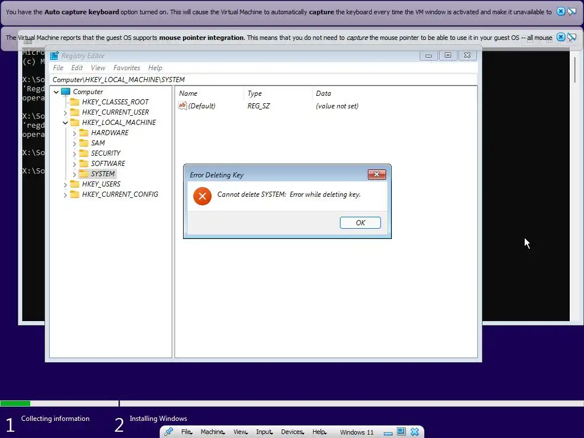Click the SYSTEM folder icon

point(84,173)
